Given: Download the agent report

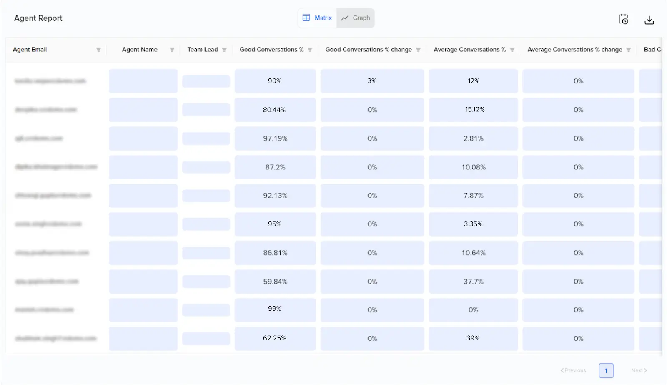Looking at the screenshot, I should [x=649, y=19].
